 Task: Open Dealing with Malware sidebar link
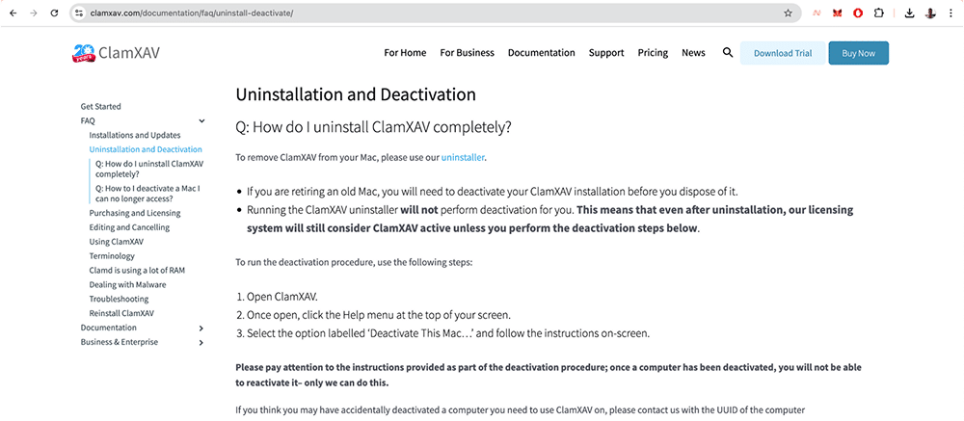pos(127,284)
